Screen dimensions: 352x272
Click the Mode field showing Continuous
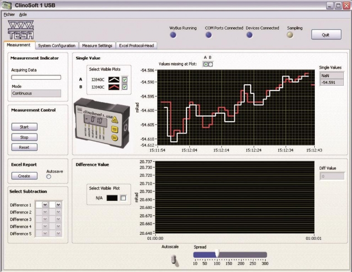coord(36,93)
